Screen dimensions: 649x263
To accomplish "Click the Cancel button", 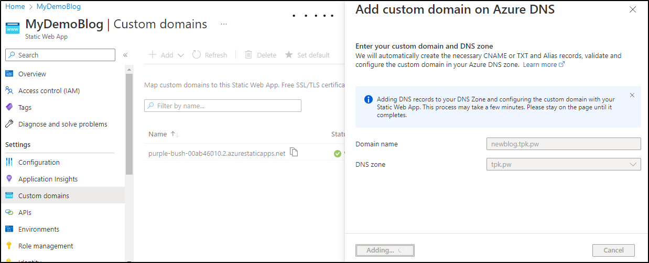I will tap(613, 250).
